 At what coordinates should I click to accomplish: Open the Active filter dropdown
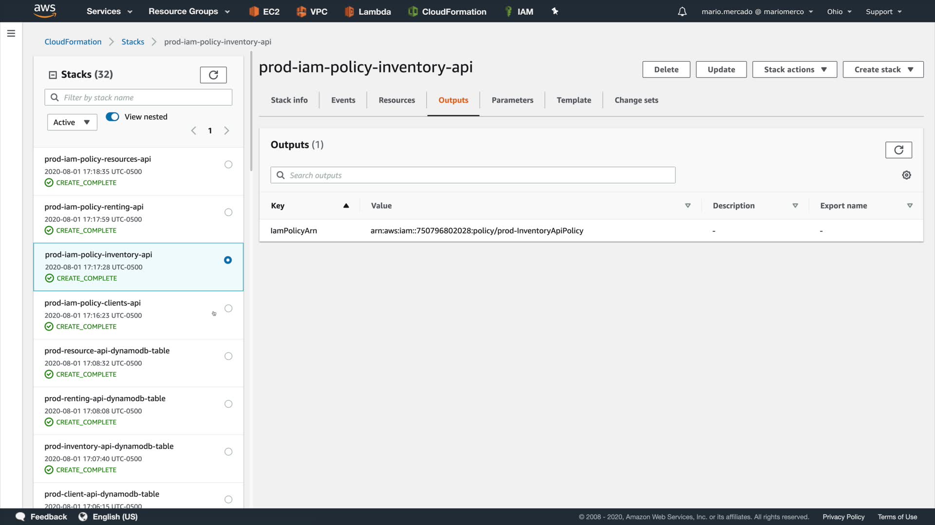(x=72, y=122)
